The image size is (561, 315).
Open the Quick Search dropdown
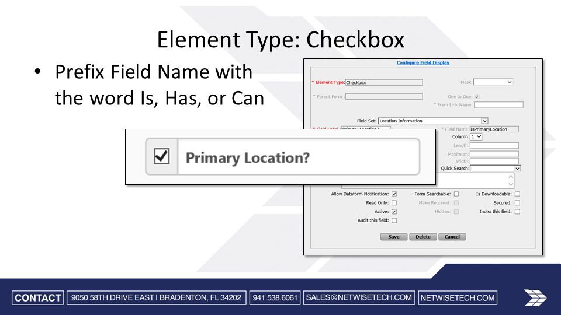click(496, 168)
